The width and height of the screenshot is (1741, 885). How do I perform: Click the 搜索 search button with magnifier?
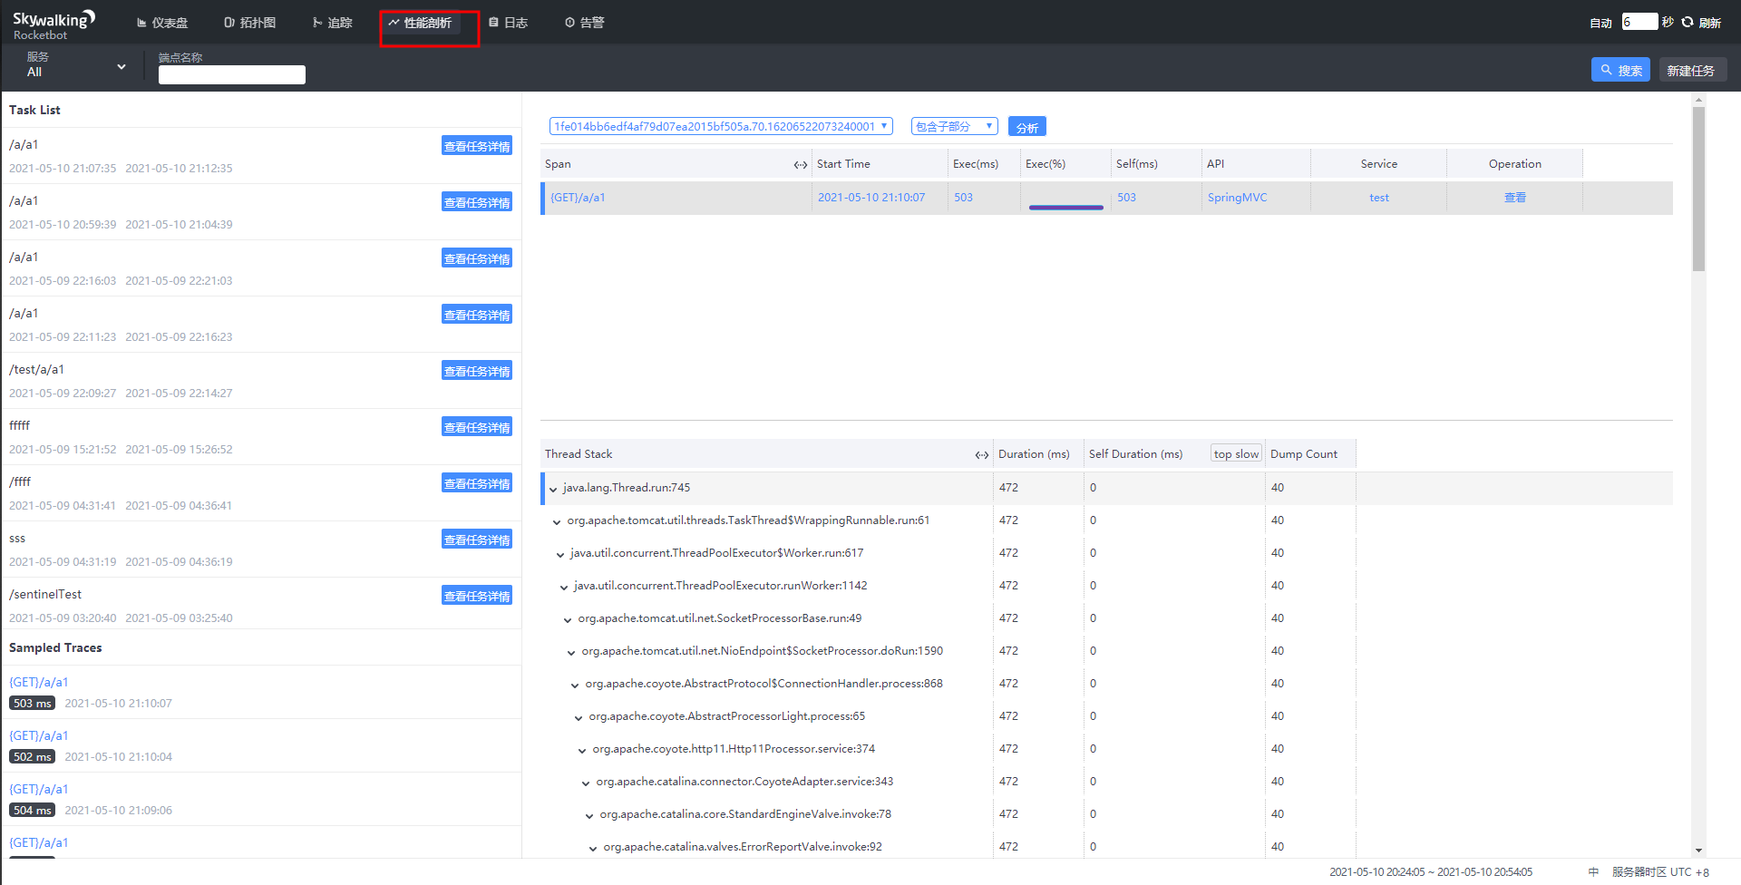point(1620,70)
